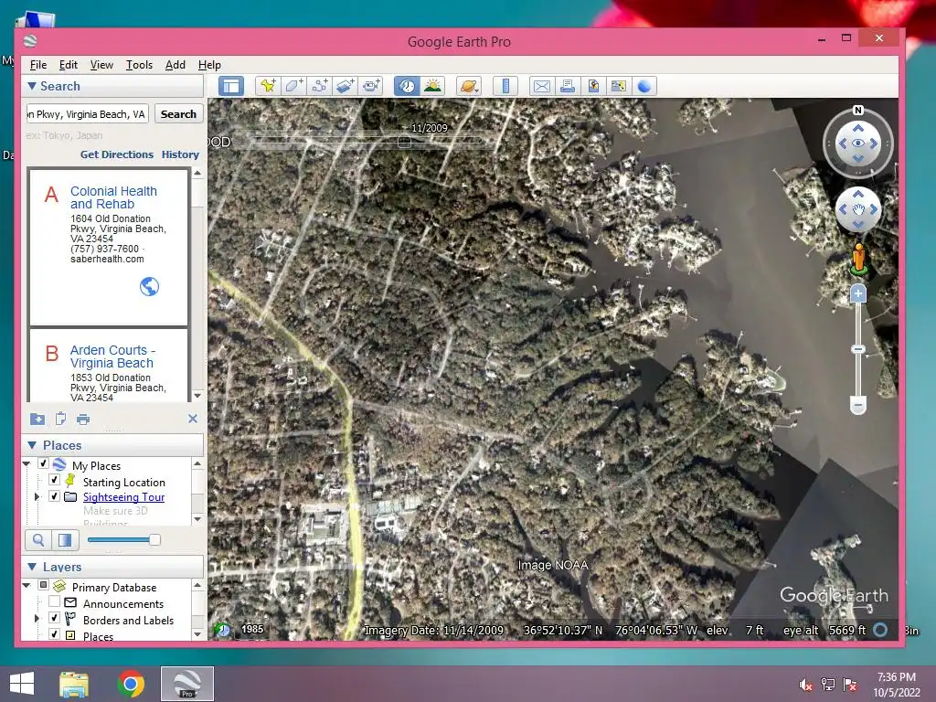
Task: Uncheck the Starting Location checkbox
Action: 54,480
